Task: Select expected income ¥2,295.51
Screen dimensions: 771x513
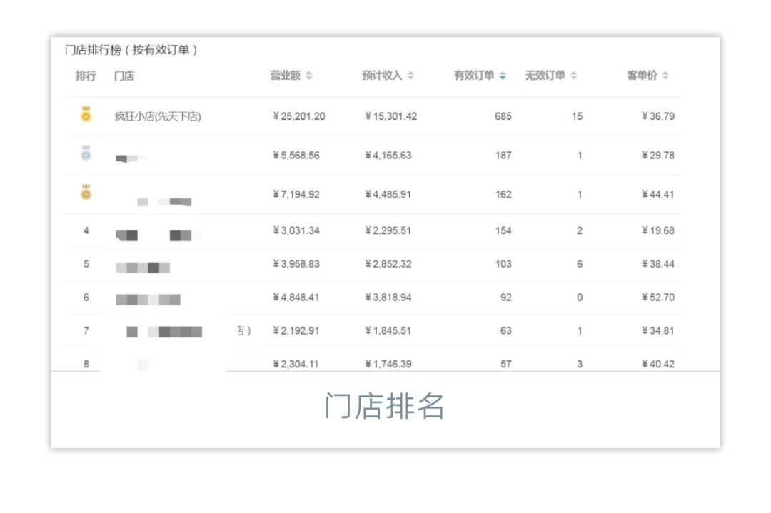Action: pyautogui.click(x=388, y=230)
